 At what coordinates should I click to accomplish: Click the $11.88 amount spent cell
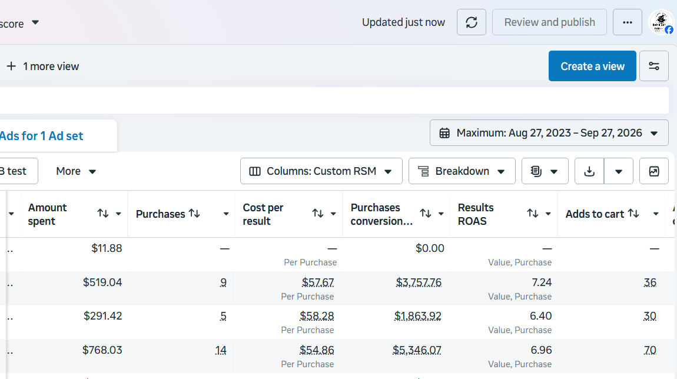107,248
